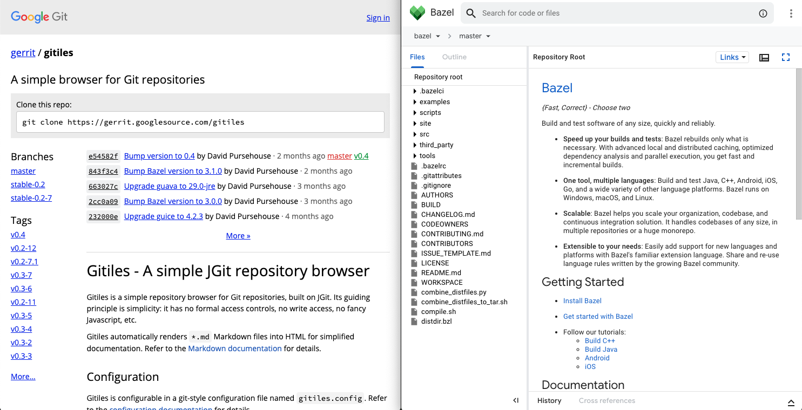Click the search magnifier icon
The image size is (802, 410).
tap(471, 13)
